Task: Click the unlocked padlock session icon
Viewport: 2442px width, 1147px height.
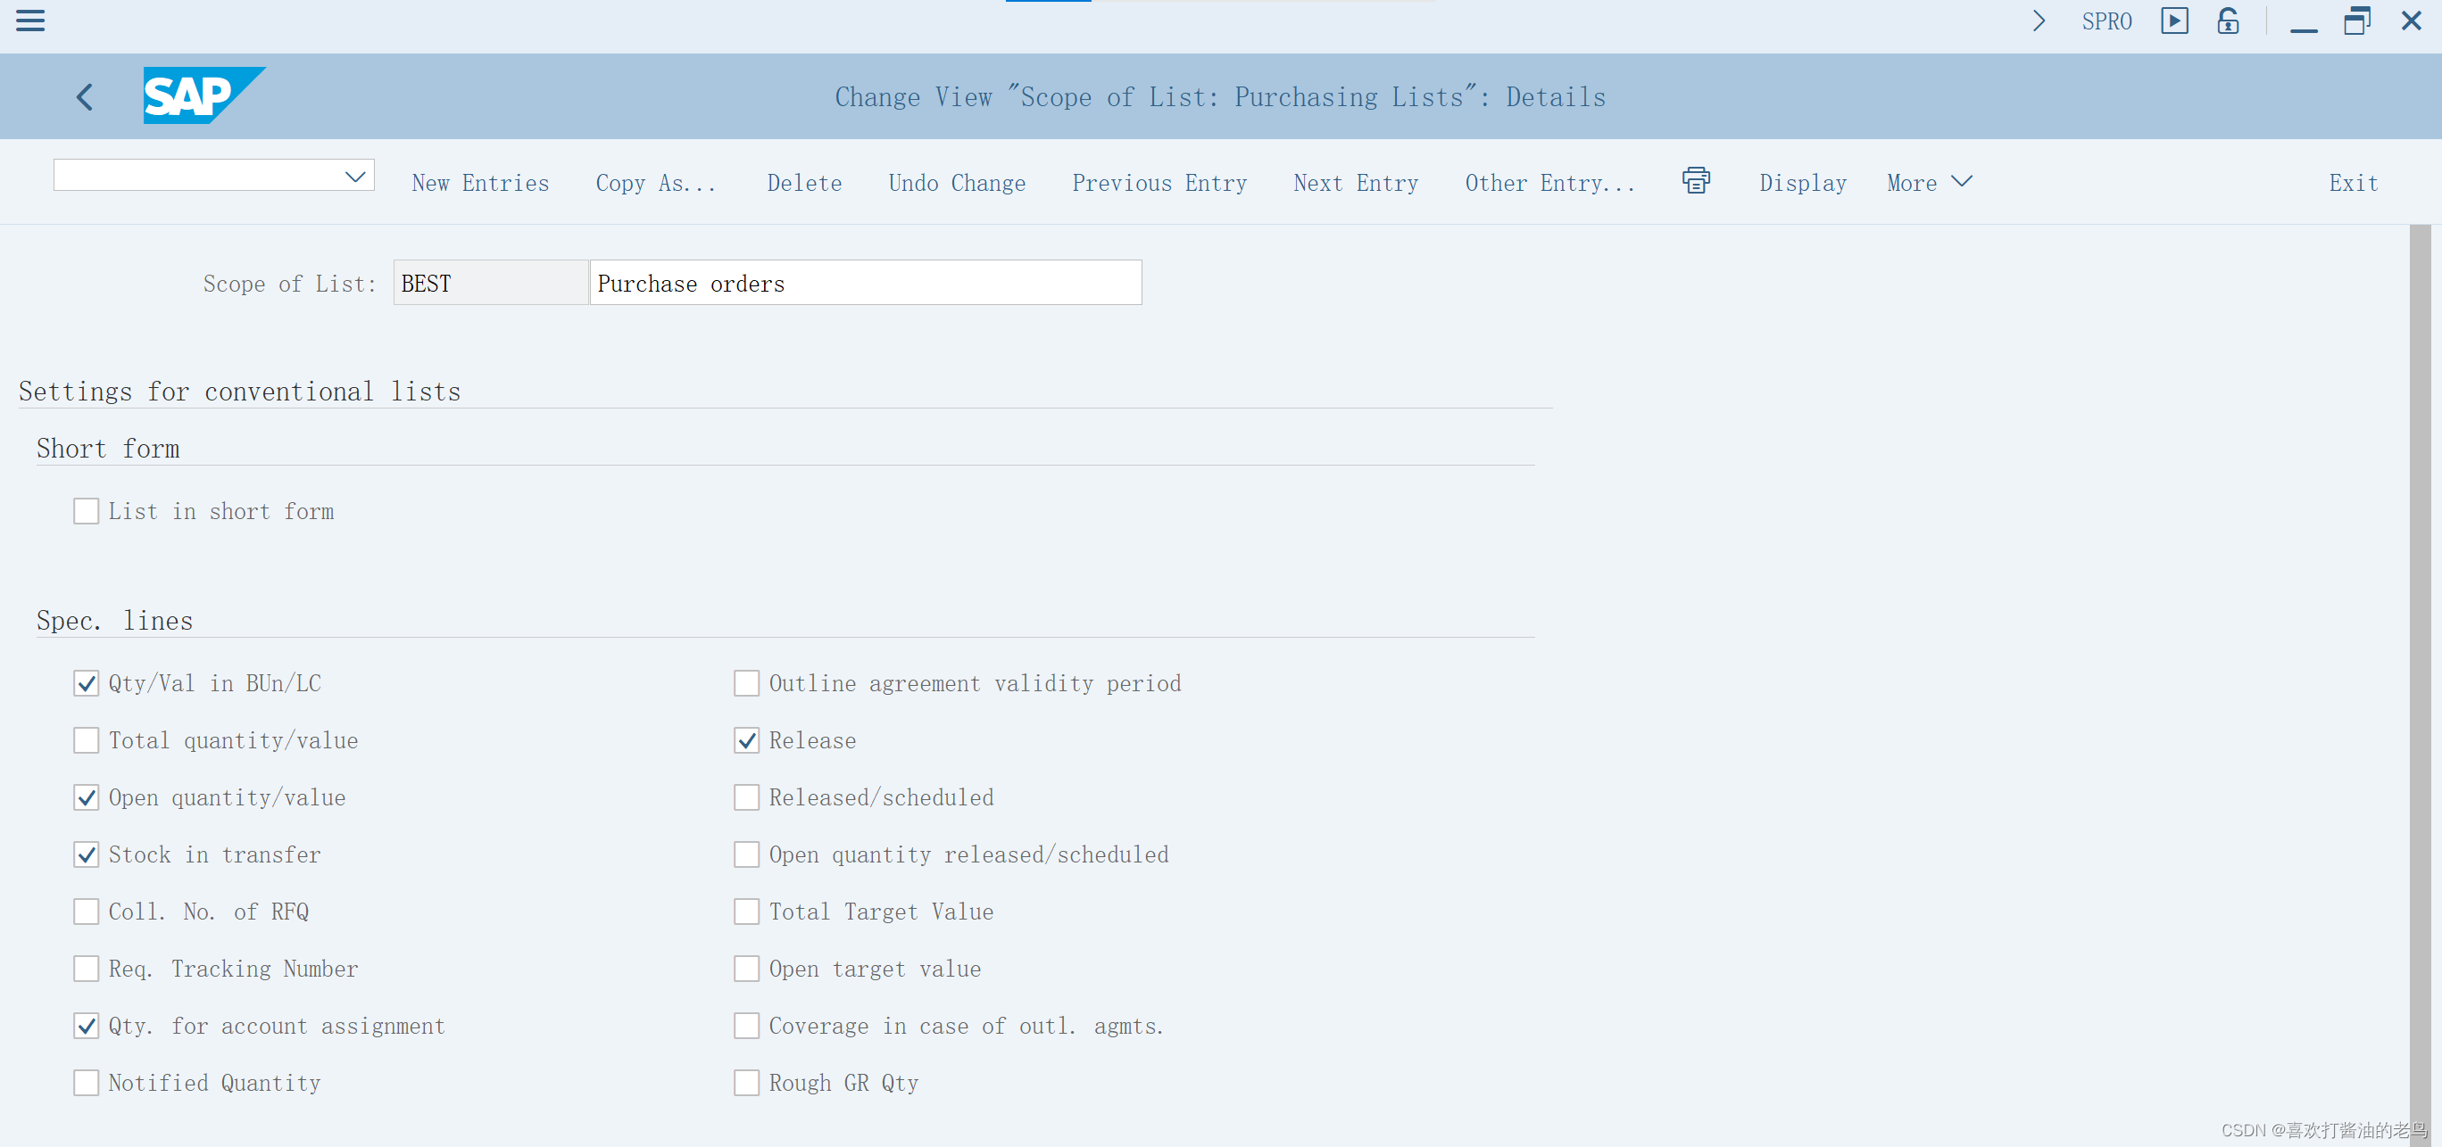Action: tap(2227, 20)
